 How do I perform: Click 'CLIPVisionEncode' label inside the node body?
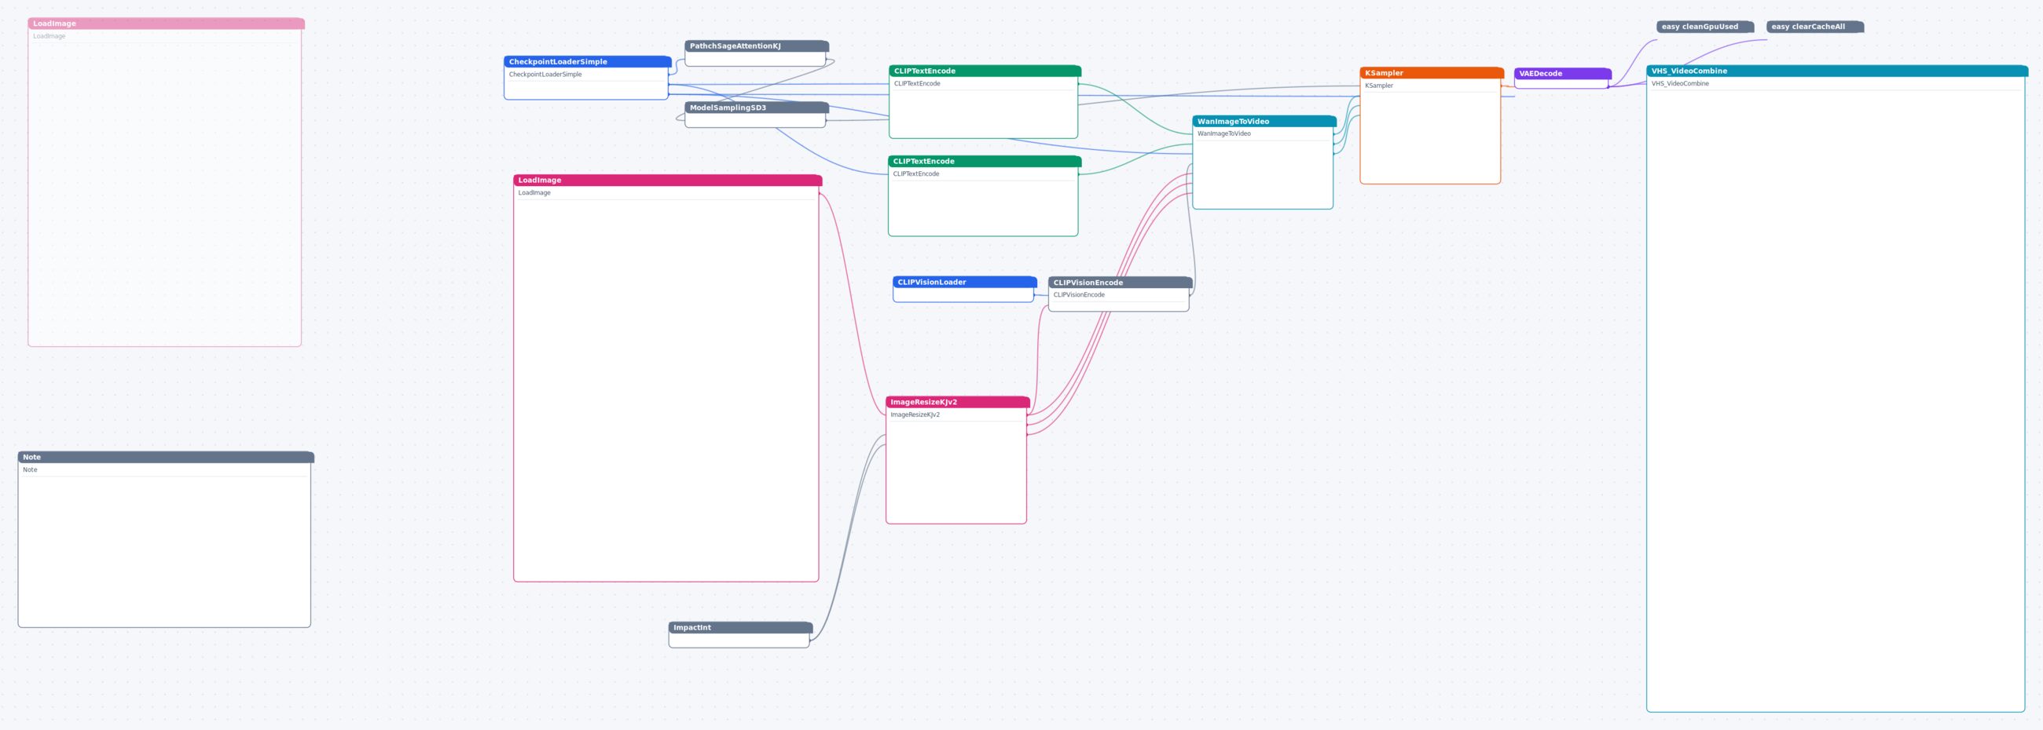point(1079,295)
